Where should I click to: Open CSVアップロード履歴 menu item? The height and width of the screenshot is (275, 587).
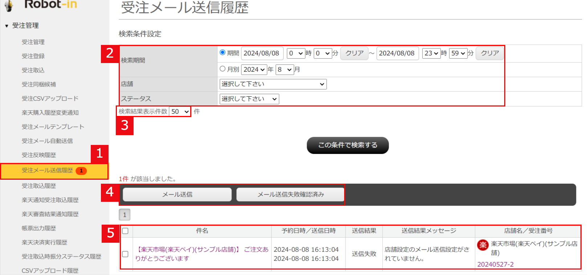pyautogui.click(x=50, y=271)
